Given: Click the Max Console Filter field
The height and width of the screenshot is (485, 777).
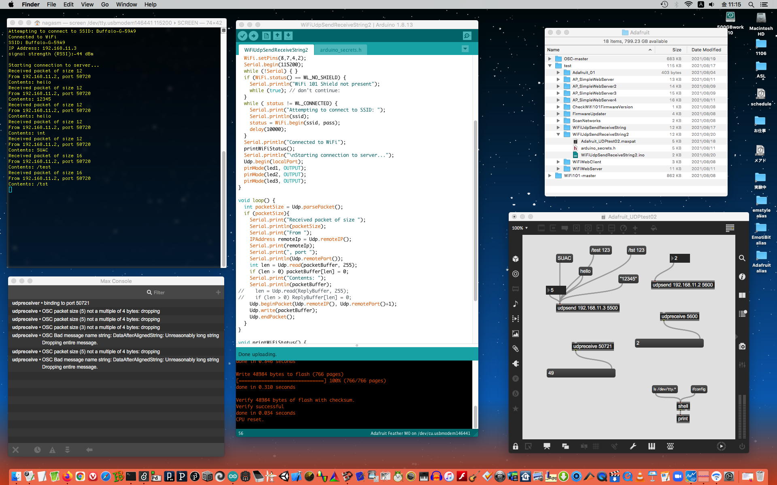Looking at the screenshot, I should pyautogui.click(x=159, y=293).
